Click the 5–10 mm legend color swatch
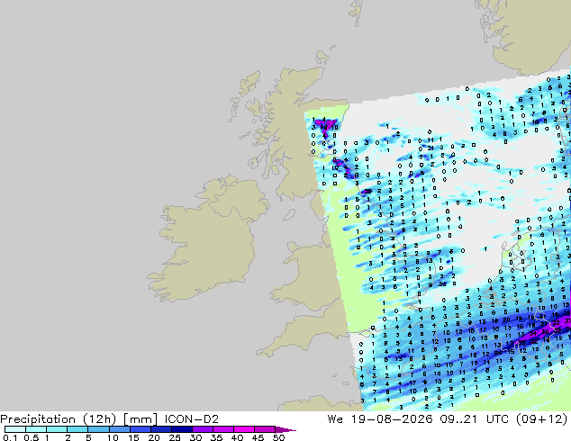The height and width of the screenshot is (441, 571). click(x=98, y=429)
